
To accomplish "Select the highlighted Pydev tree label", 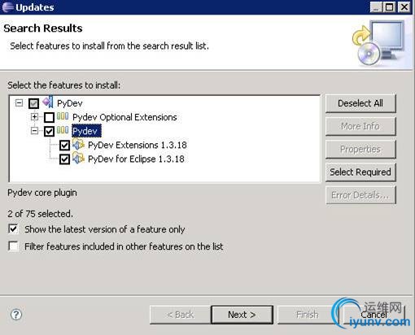I will (x=86, y=131).
